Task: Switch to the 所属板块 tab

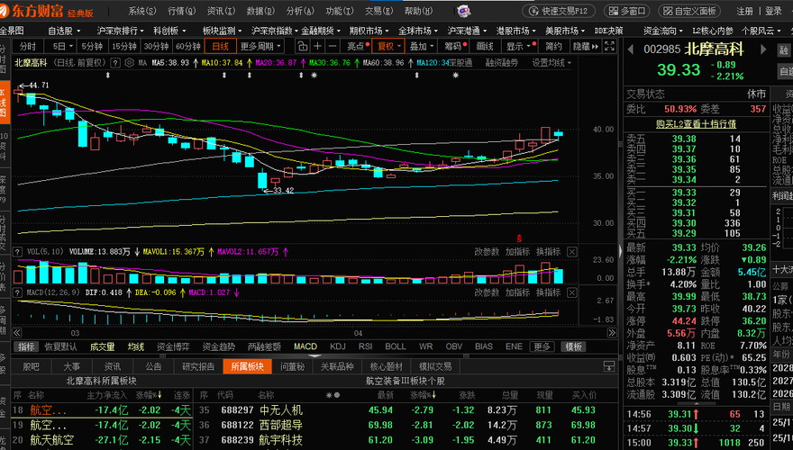Action: (x=247, y=366)
